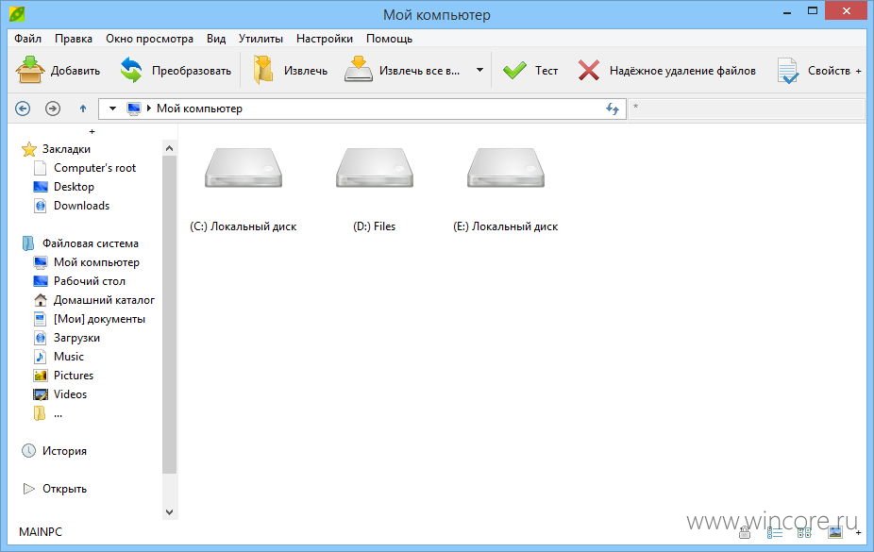Click the Извлечь все в... button
This screenshot has height=552, width=874.
point(402,70)
